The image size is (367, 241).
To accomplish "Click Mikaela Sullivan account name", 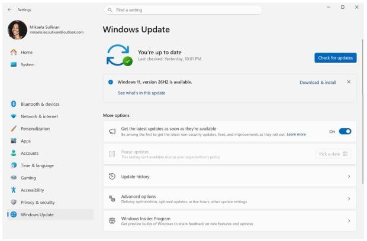I will (44, 27).
